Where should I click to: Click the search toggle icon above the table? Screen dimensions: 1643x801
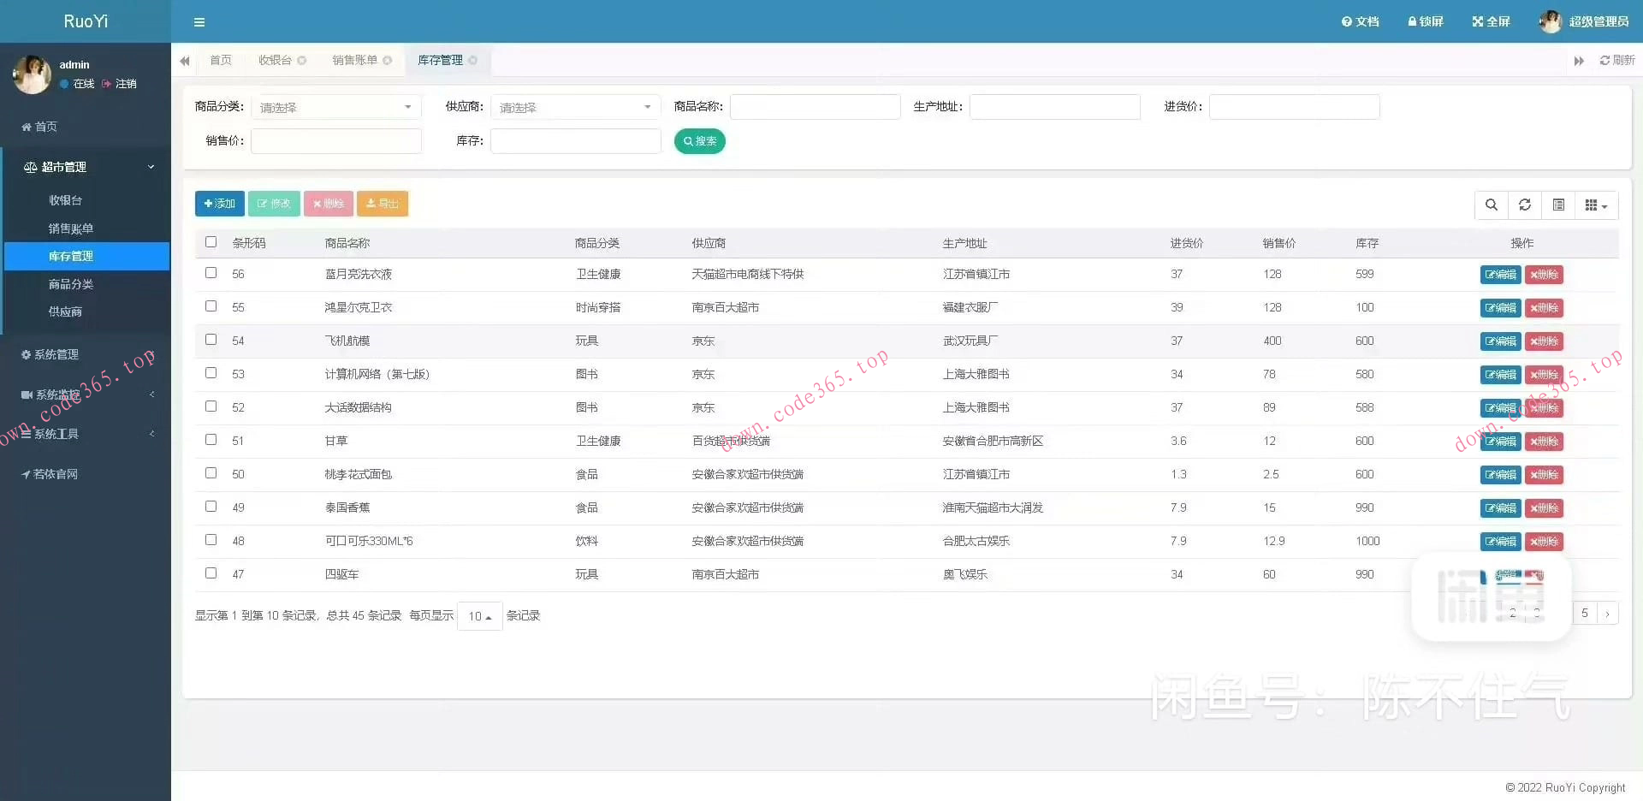pos(1492,205)
